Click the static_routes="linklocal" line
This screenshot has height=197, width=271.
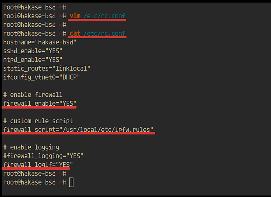(x=47, y=68)
